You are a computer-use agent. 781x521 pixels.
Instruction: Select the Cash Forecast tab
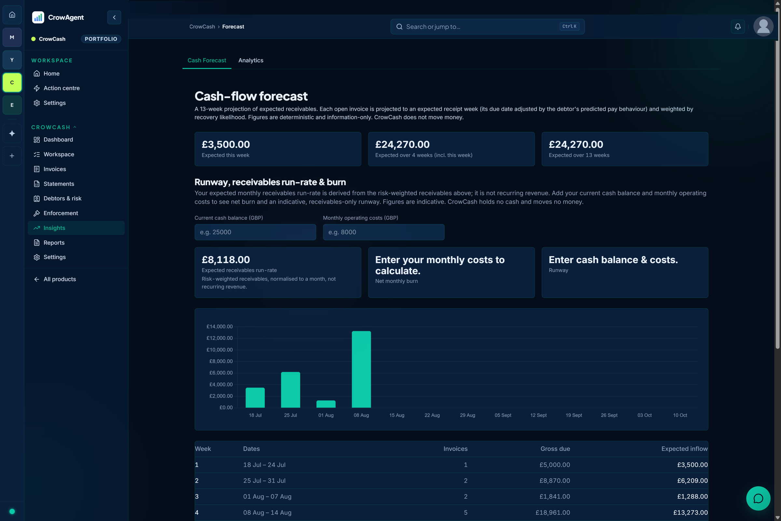click(207, 61)
